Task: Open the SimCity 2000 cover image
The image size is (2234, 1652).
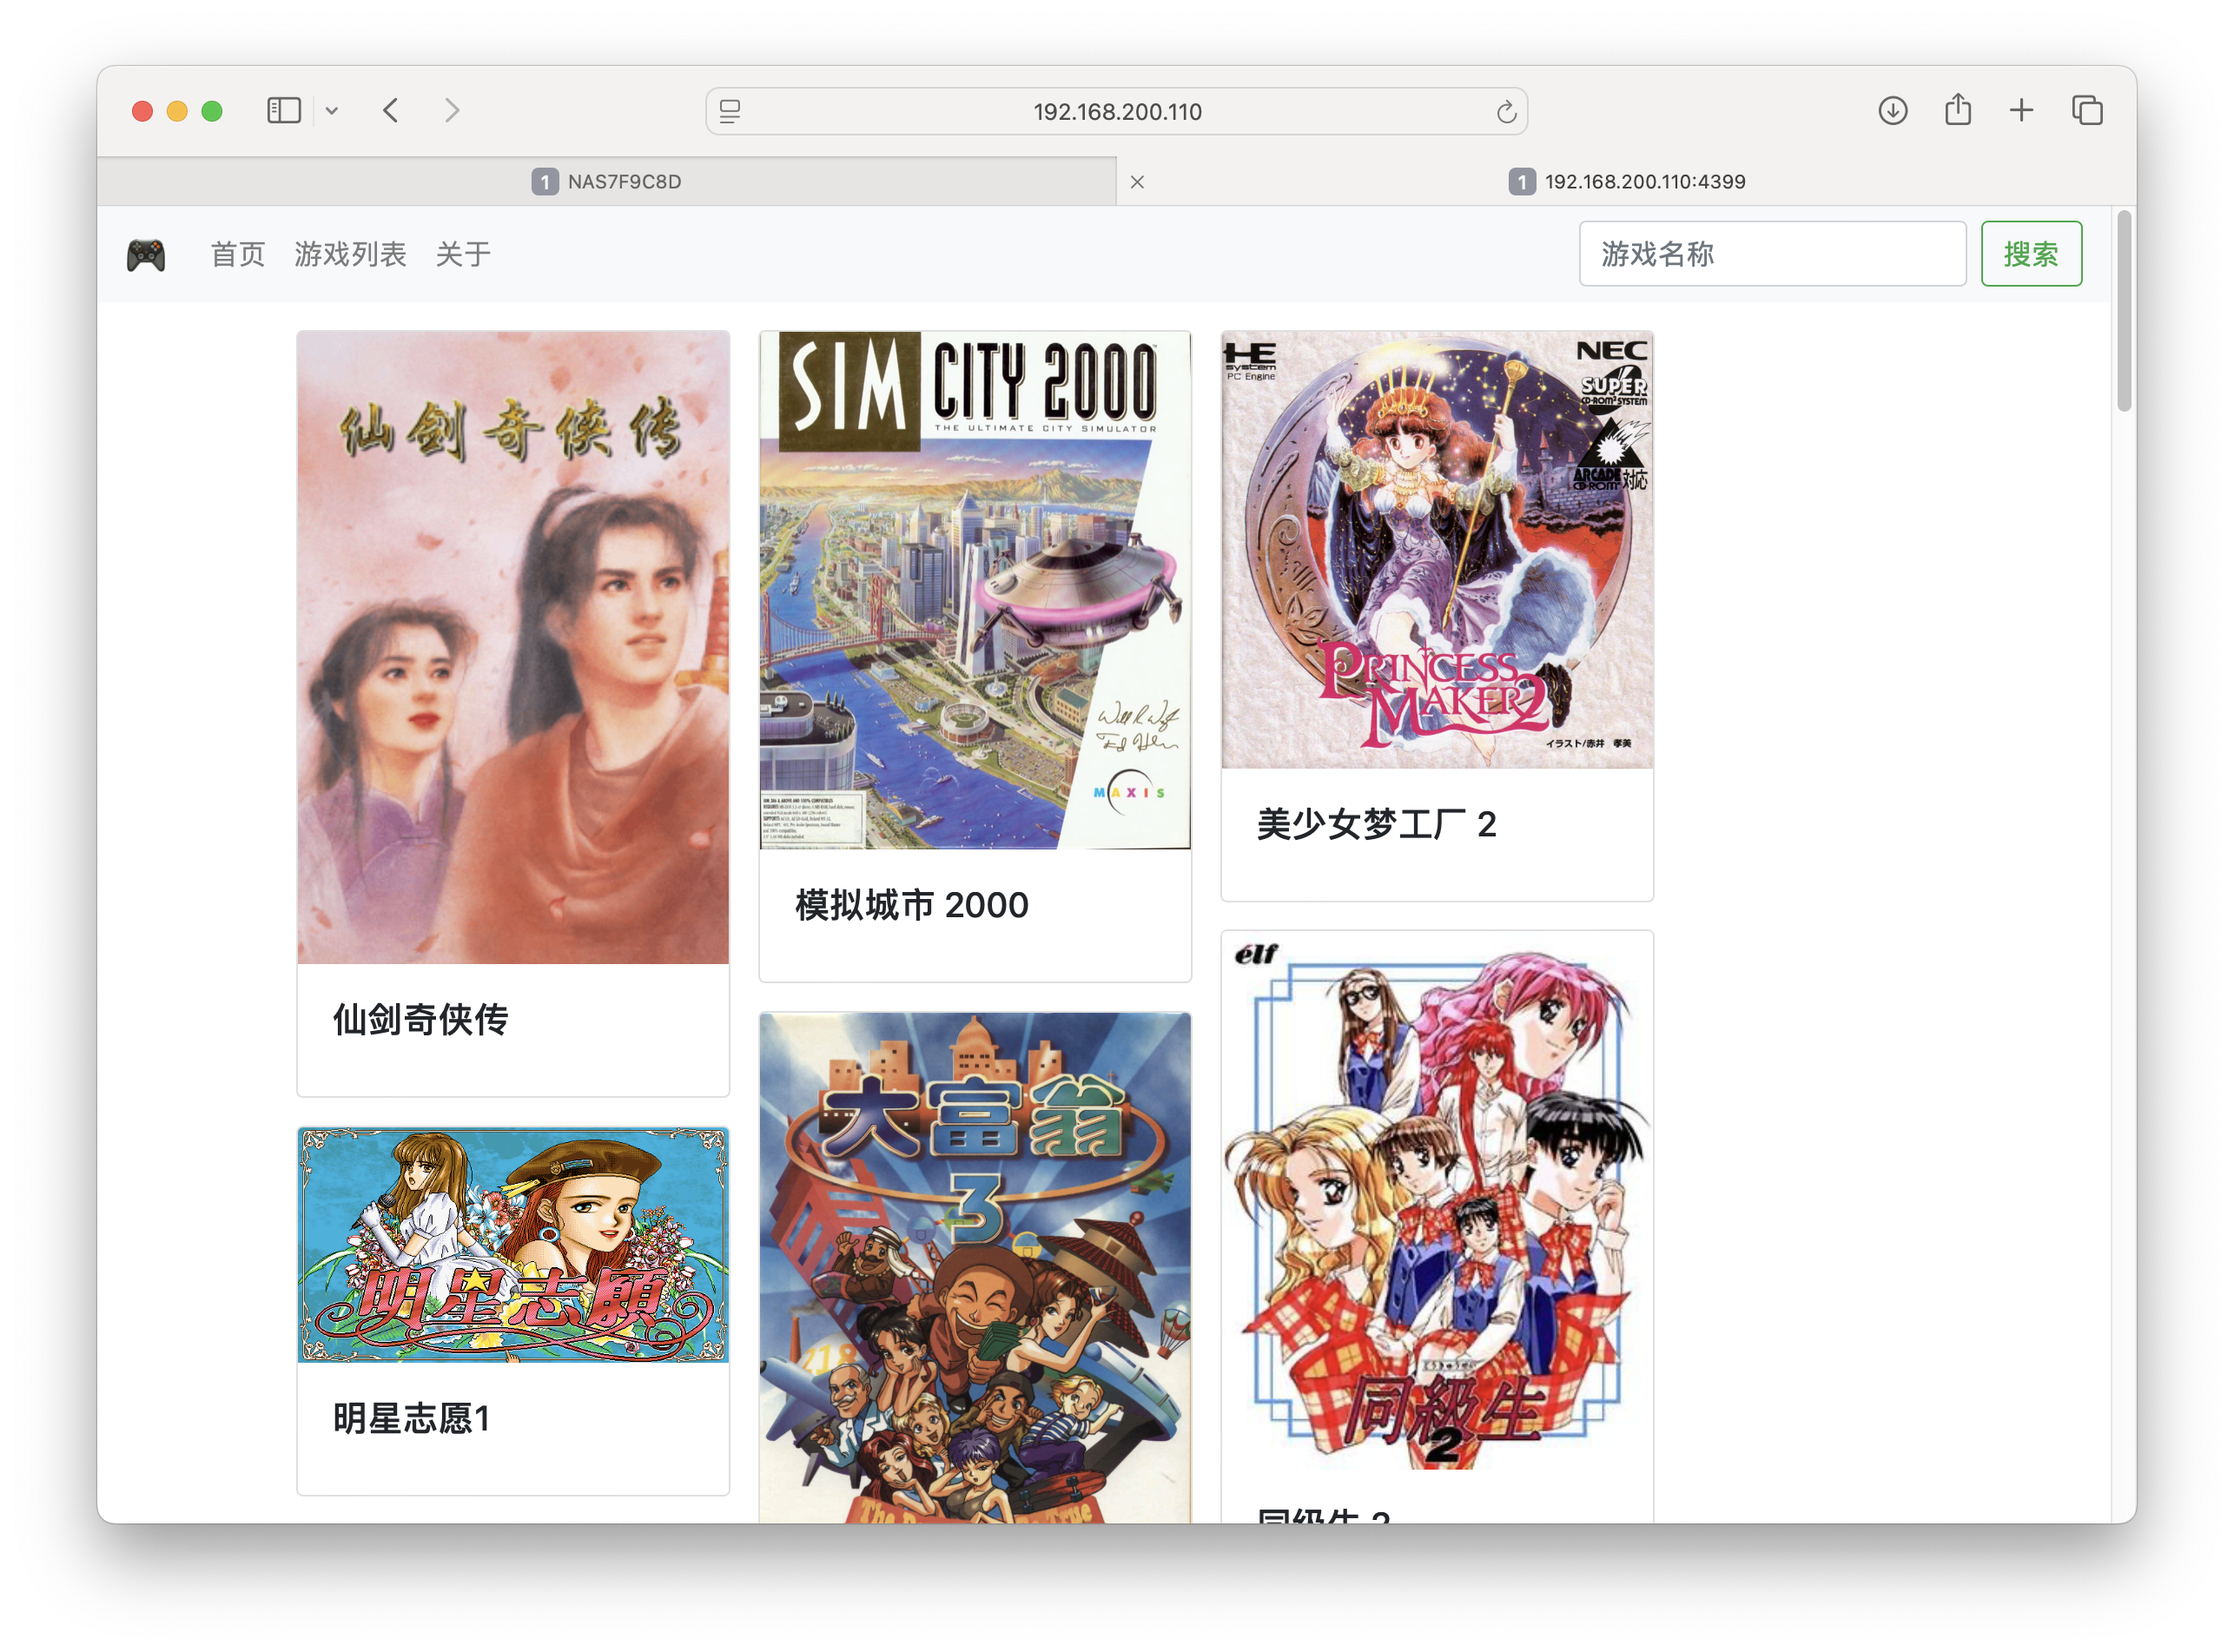Action: click(x=975, y=591)
